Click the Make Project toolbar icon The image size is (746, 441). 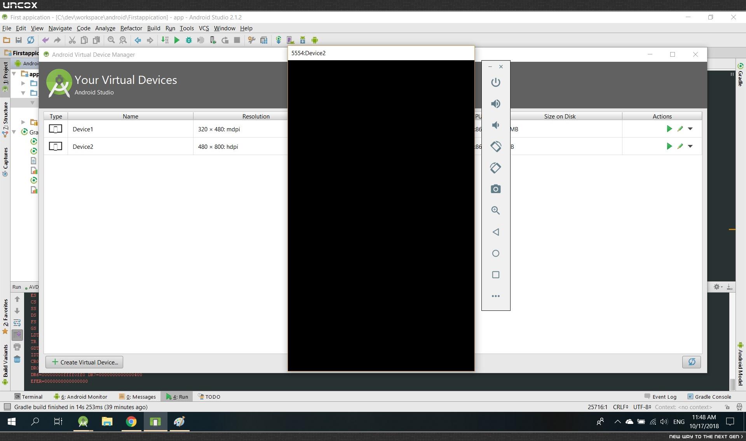pyautogui.click(x=165, y=40)
